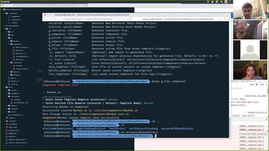Select the blank avatar participant thumbnail
This screenshot has width=269, height=151.
(250, 50)
